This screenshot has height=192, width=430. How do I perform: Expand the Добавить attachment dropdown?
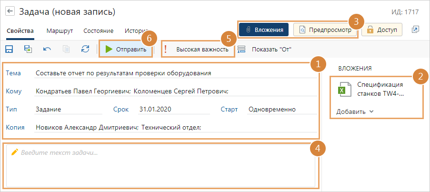coord(355,112)
